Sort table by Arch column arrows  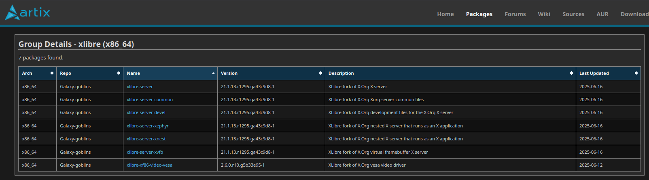pyautogui.click(x=52, y=73)
